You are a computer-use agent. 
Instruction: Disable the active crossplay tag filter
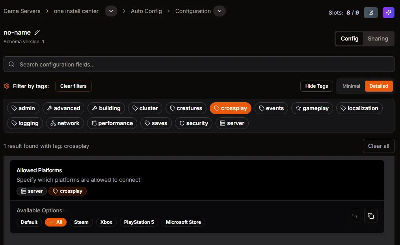(x=230, y=108)
